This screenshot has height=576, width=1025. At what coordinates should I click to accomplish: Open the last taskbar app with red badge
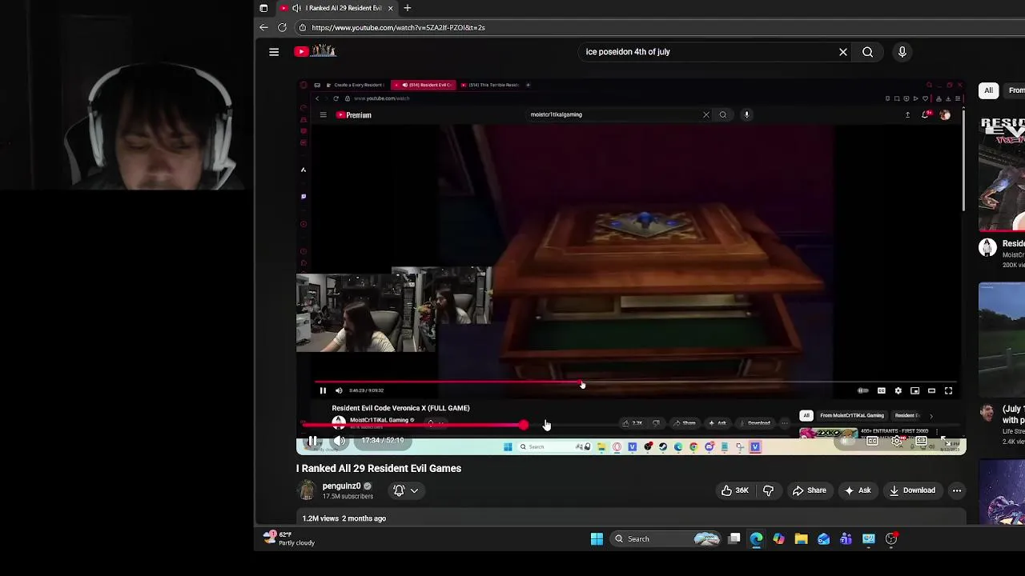point(891,539)
